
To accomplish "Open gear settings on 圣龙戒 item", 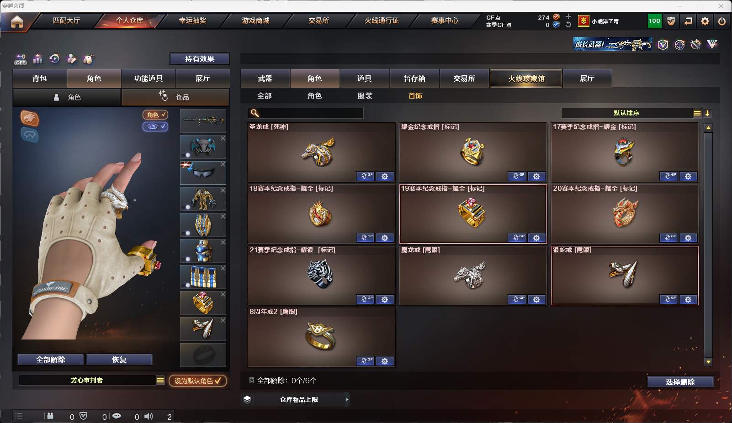I will 385,176.
